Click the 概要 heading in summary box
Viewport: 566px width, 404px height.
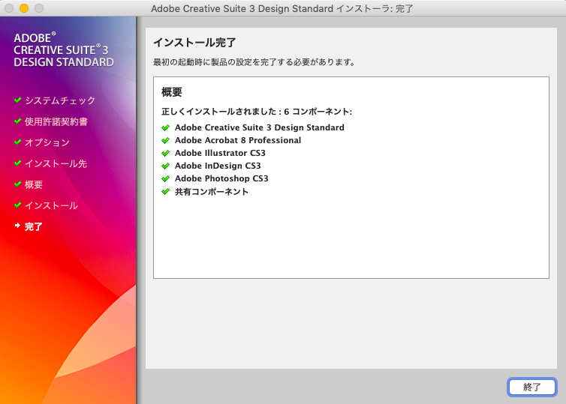click(172, 92)
